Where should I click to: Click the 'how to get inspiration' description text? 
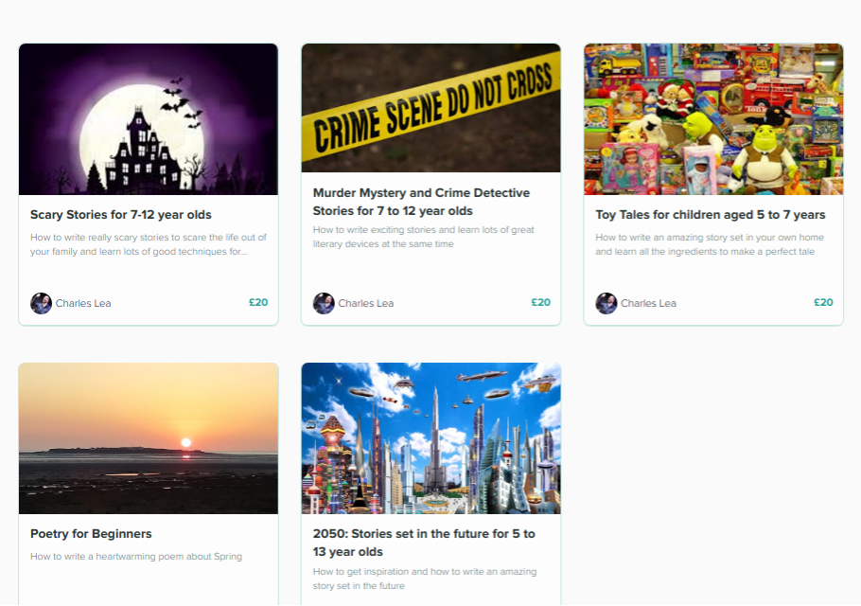click(425, 579)
